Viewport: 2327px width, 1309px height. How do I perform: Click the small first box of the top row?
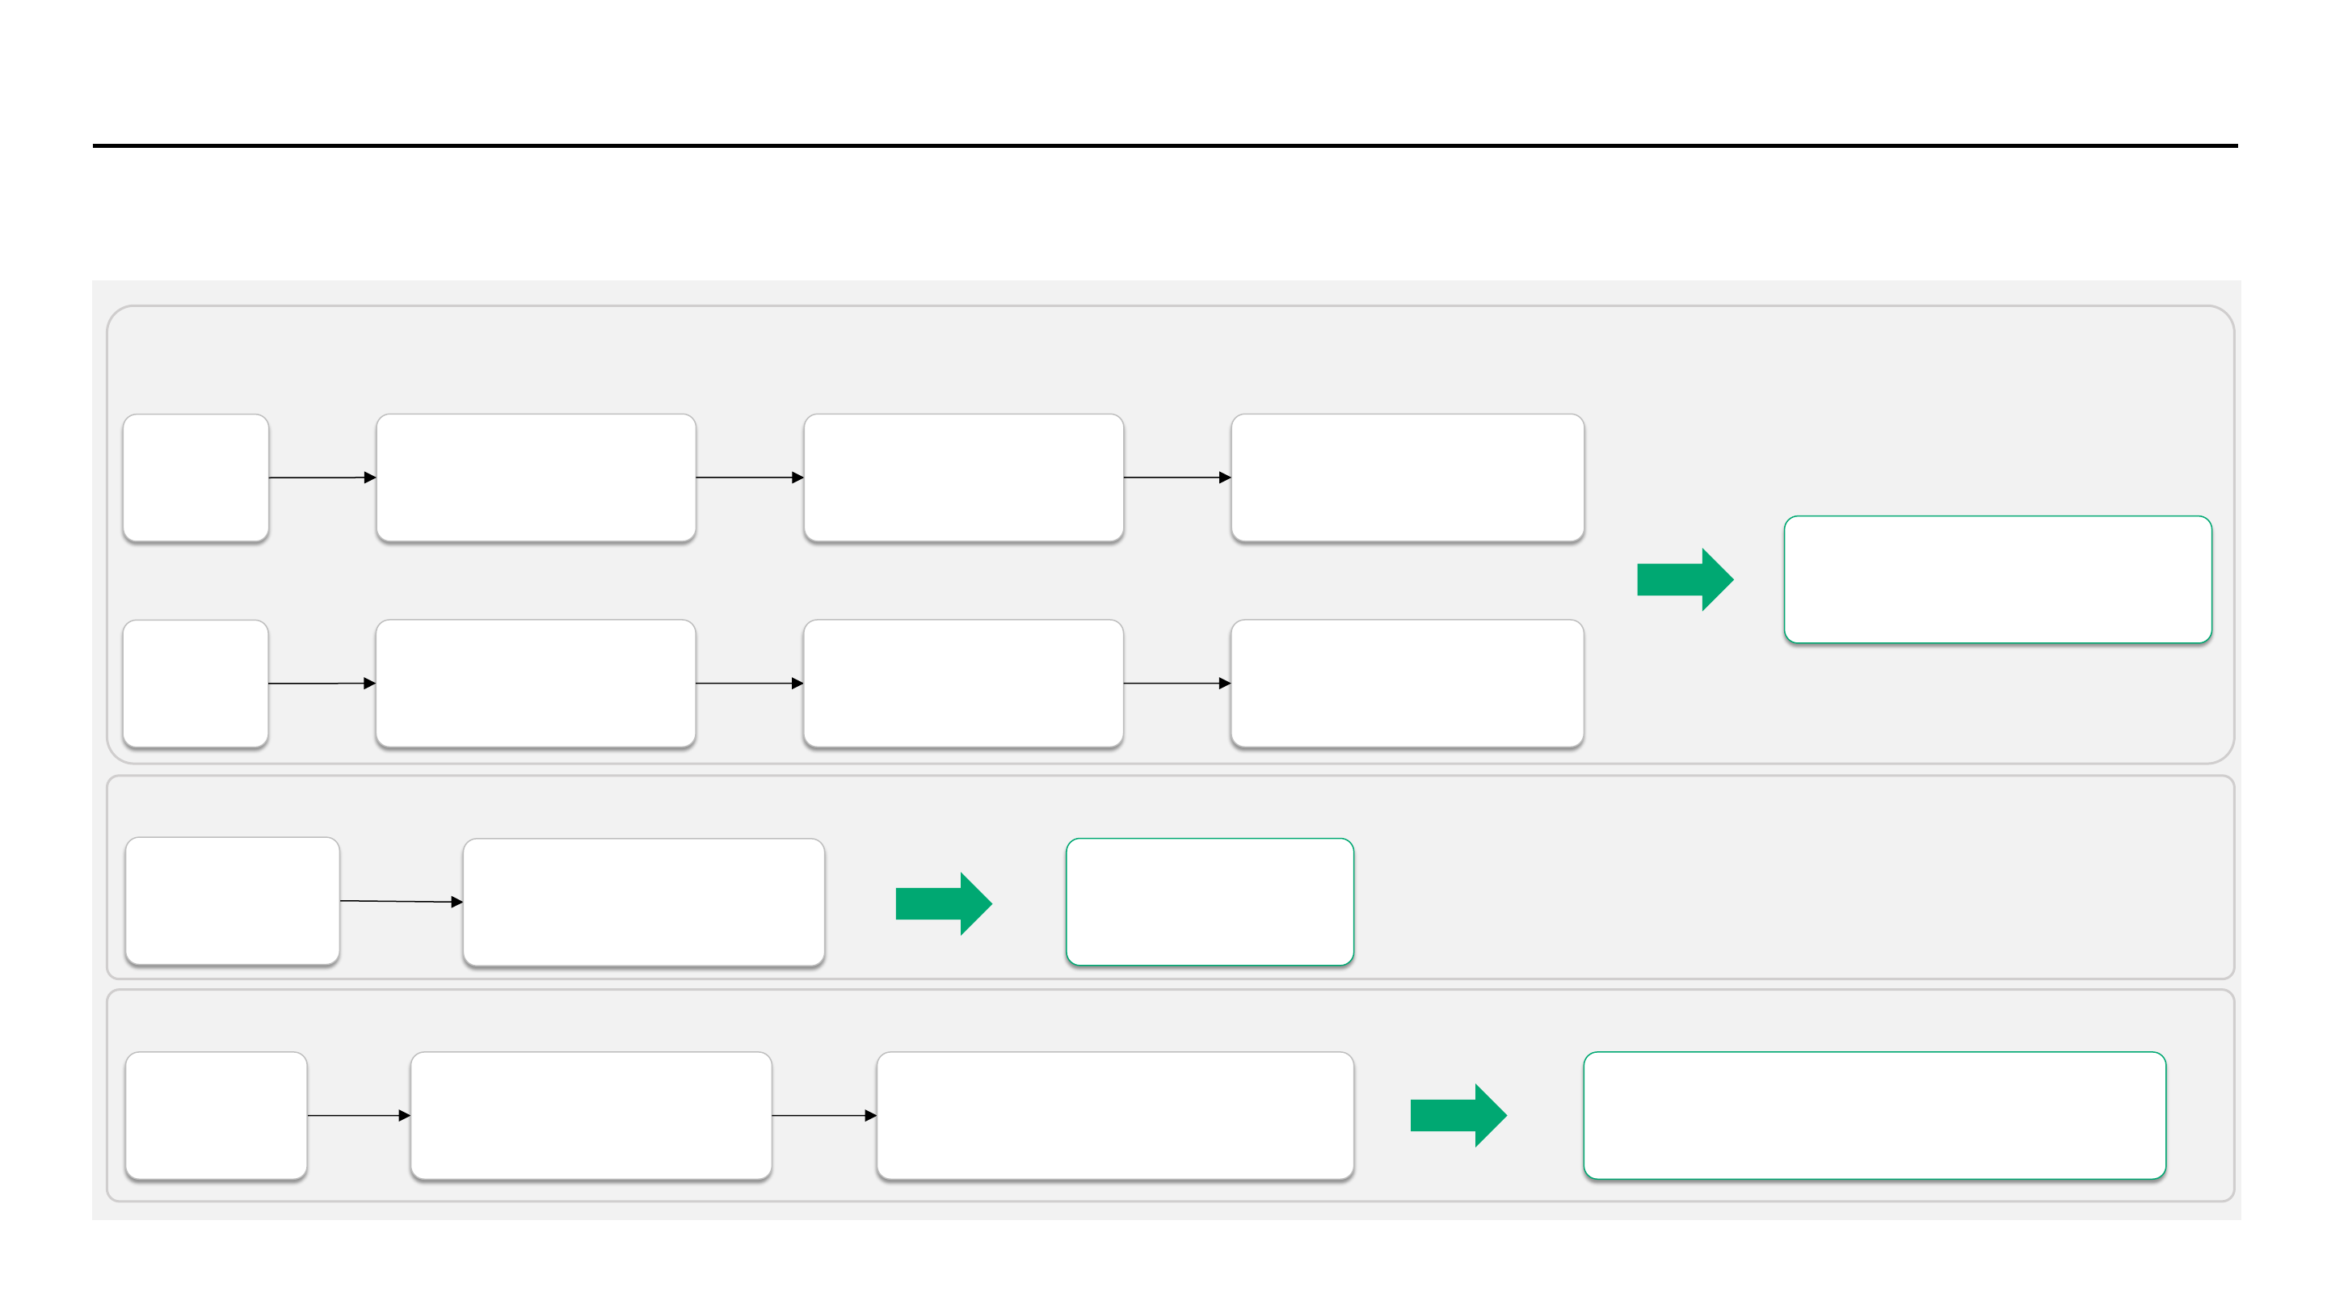tap(195, 477)
